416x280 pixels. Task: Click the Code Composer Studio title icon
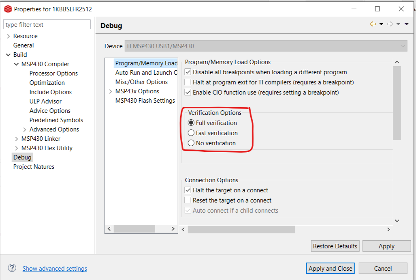point(7,9)
